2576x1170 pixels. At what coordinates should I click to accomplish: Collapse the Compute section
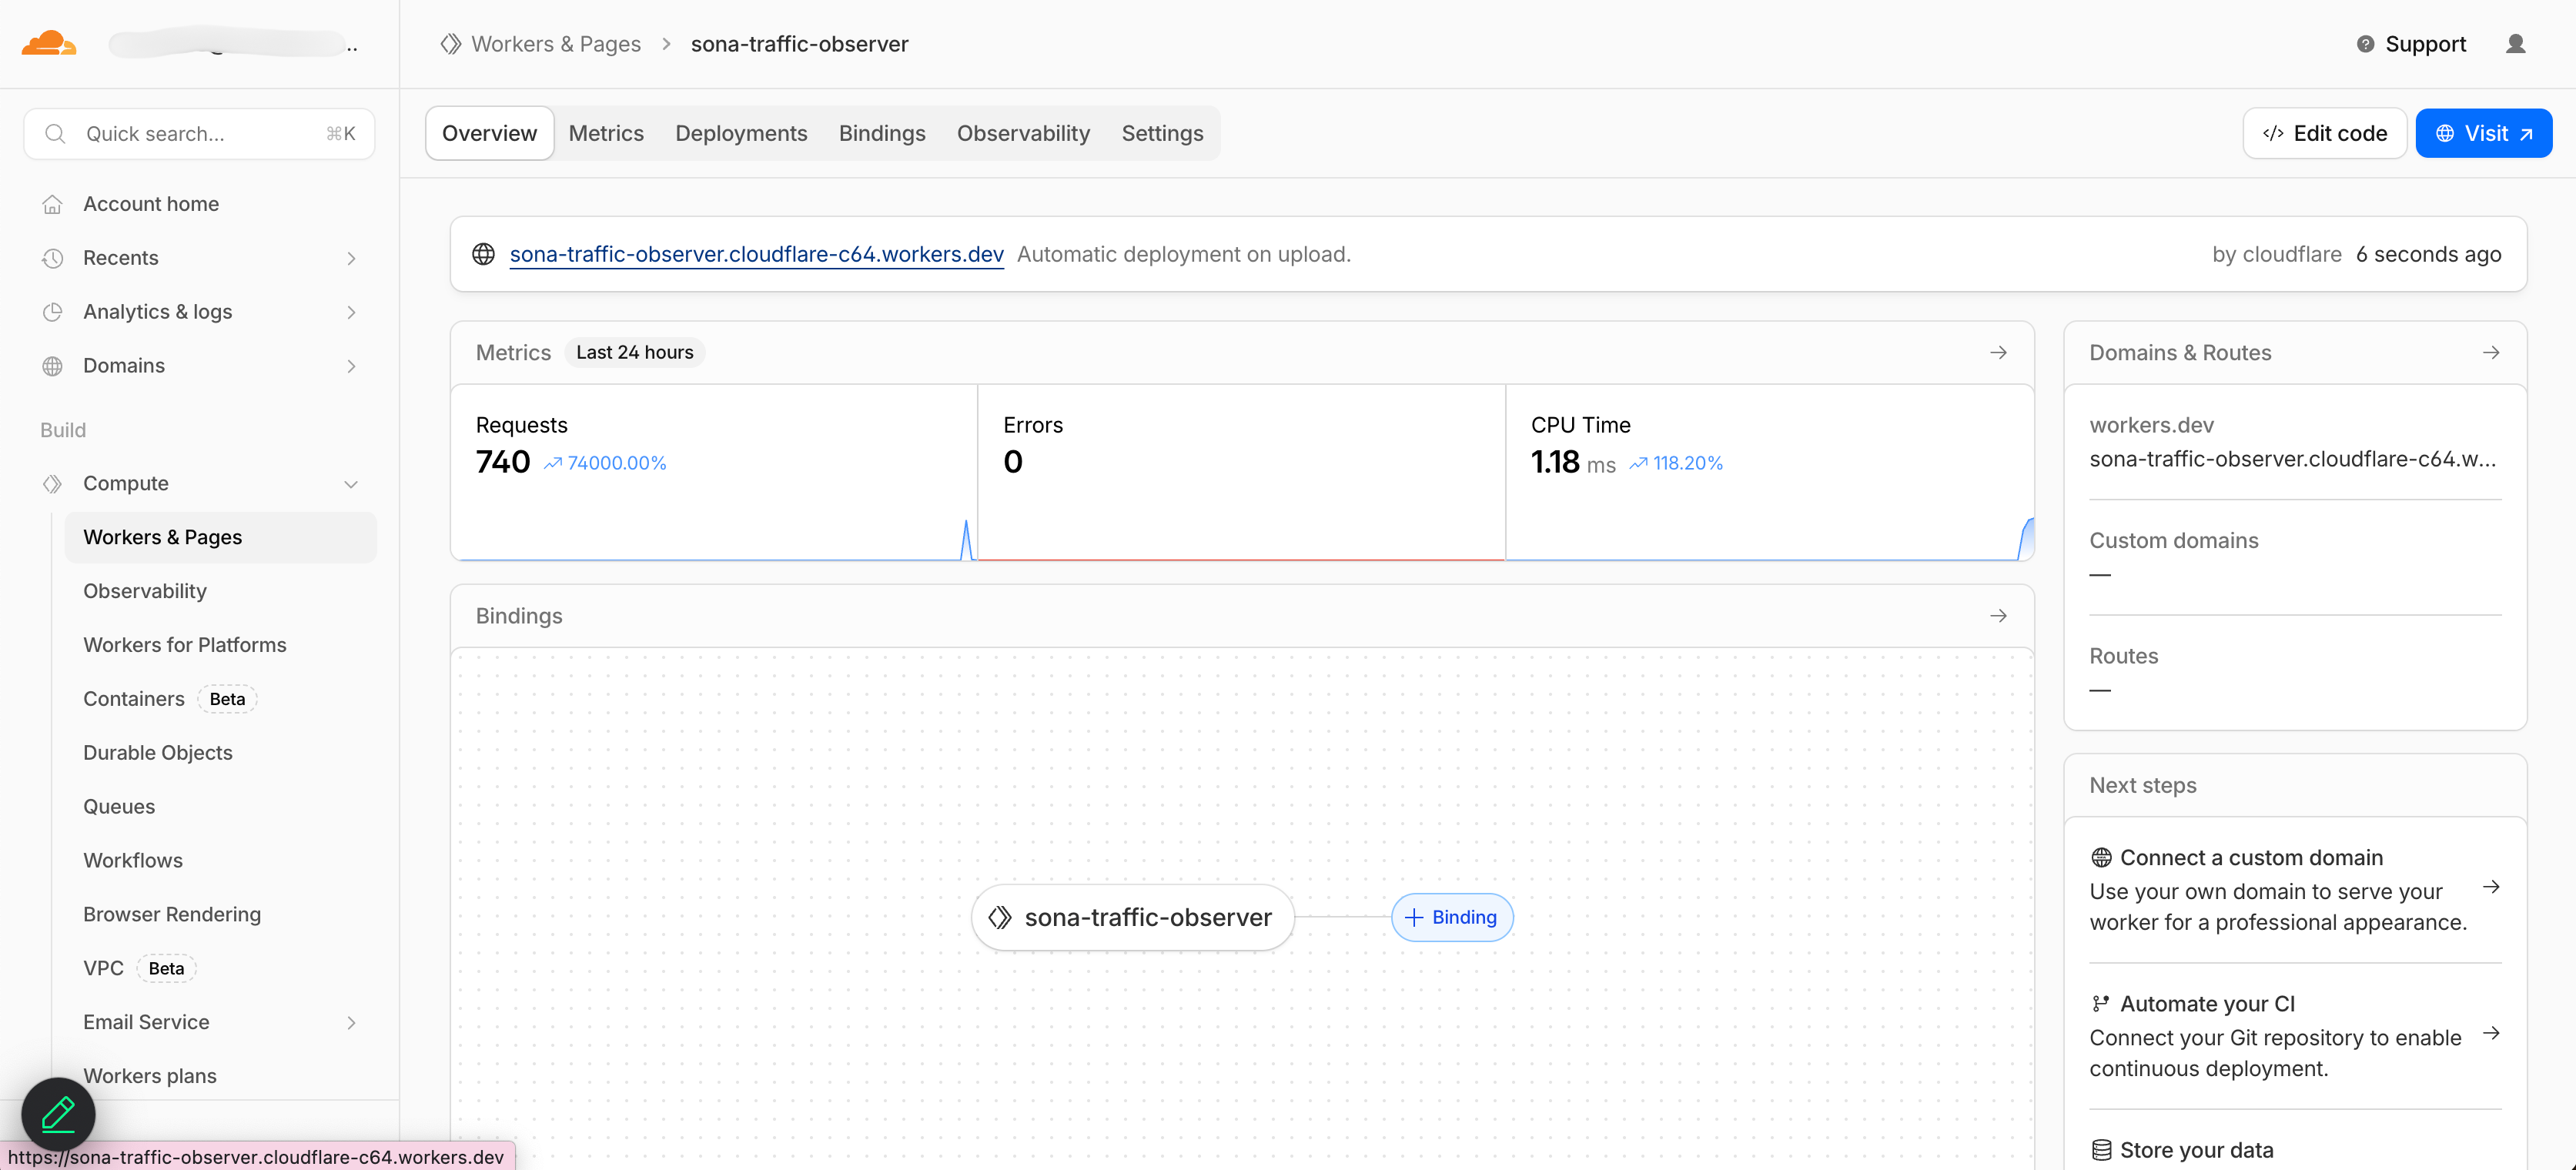point(351,484)
